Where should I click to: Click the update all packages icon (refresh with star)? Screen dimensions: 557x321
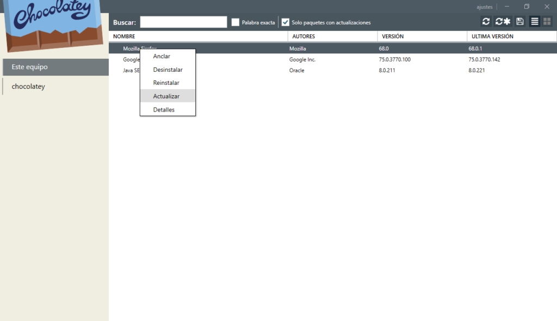[503, 22]
